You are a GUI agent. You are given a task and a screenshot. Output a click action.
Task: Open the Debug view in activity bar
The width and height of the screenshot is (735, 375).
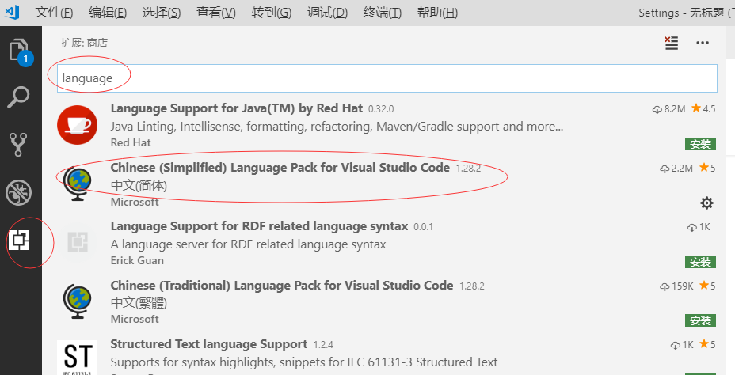pos(19,192)
